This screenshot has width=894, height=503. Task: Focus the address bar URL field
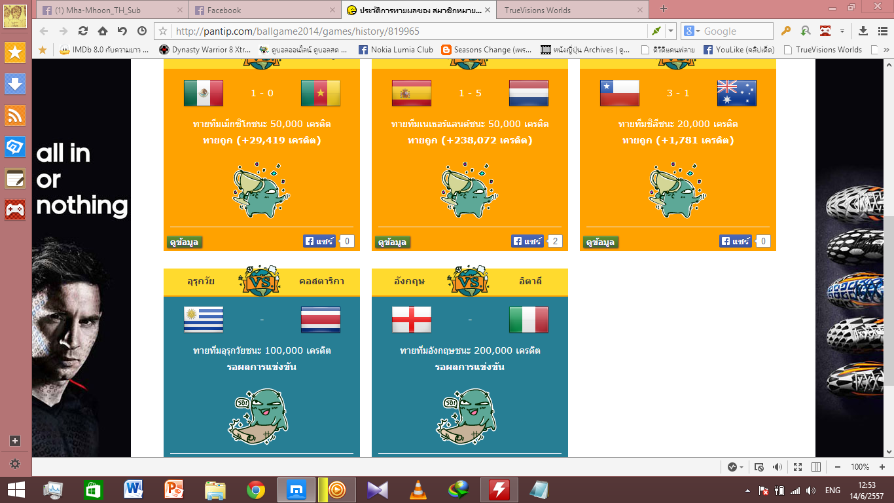410,31
